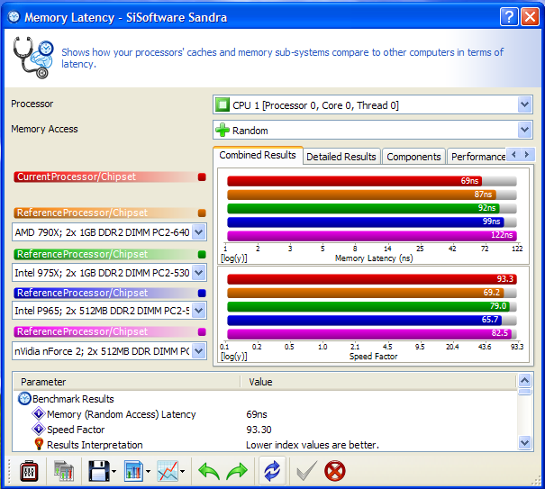Click the results list scroll up arrow
545x489 pixels.
(524, 381)
